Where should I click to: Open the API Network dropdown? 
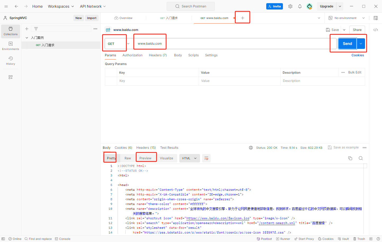(x=93, y=6)
